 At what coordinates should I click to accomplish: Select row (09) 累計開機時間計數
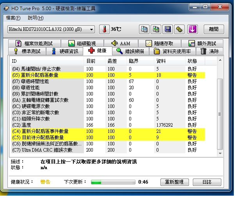[108, 94]
